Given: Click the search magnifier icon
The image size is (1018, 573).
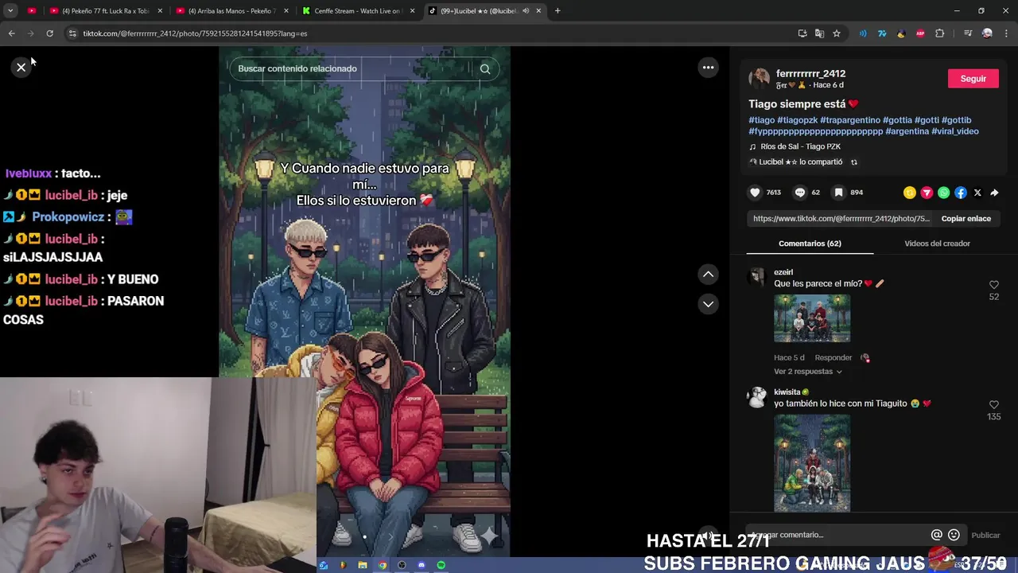Looking at the screenshot, I should (x=485, y=68).
